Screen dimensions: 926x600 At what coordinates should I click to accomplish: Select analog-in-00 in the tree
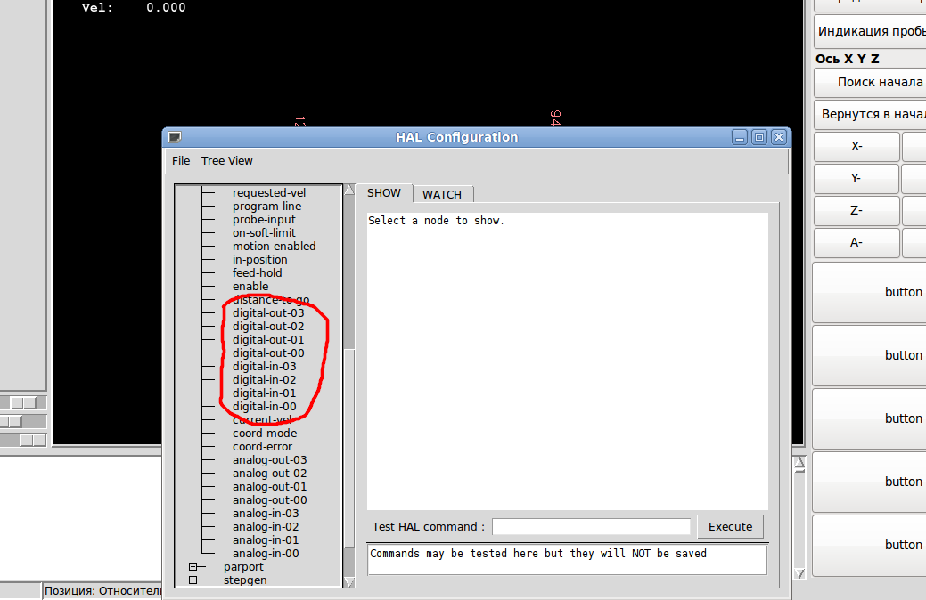pos(266,554)
